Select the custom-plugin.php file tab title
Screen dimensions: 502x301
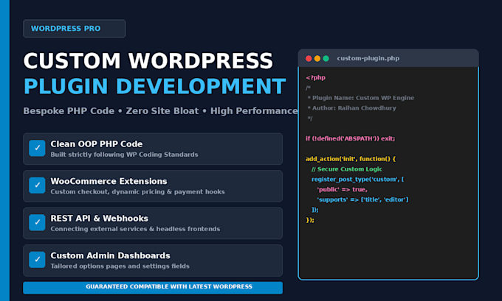coord(368,58)
